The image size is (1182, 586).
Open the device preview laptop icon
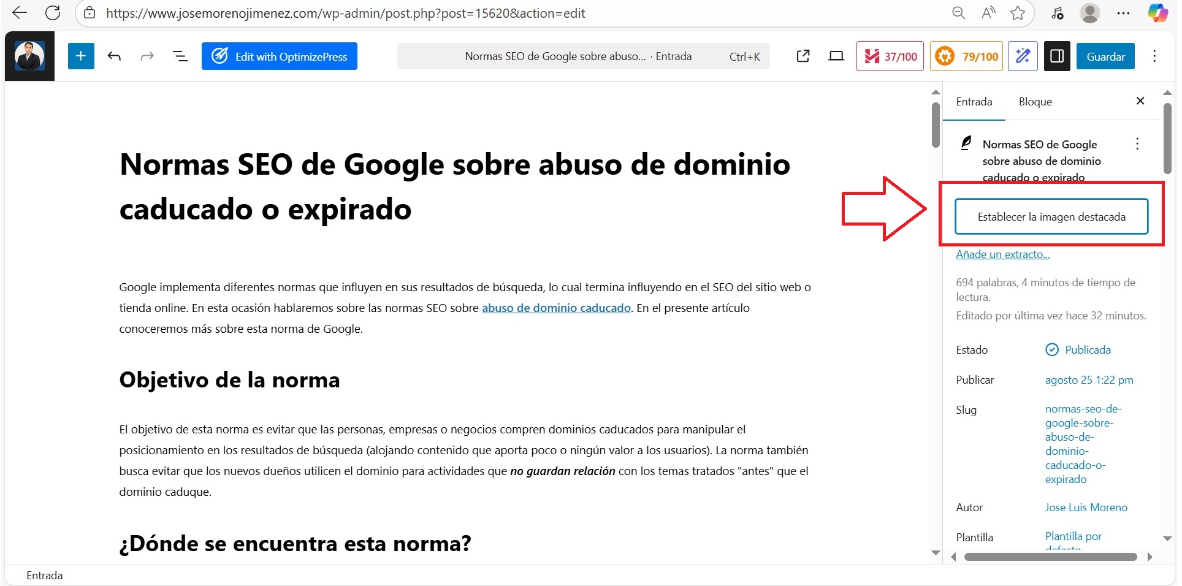tap(836, 56)
